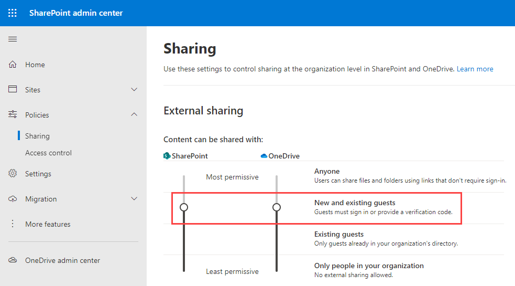The image size is (515, 286).
Task: Click the OneDrive cloud logo icon
Action: pyautogui.click(x=264, y=156)
